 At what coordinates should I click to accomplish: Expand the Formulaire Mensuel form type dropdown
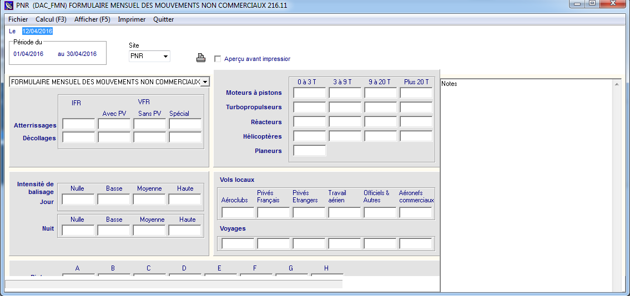tap(205, 81)
